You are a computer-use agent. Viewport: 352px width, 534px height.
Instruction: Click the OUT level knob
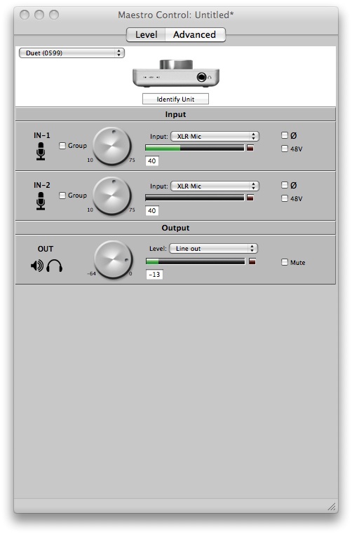pyautogui.click(x=113, y=260)
